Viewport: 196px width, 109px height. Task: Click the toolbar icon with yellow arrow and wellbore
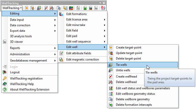(65, 8)
